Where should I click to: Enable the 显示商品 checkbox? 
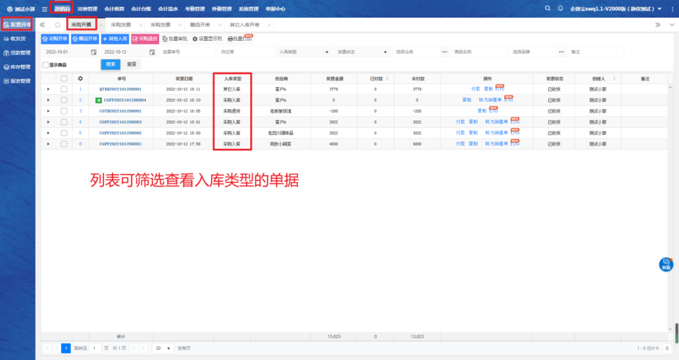45,65
